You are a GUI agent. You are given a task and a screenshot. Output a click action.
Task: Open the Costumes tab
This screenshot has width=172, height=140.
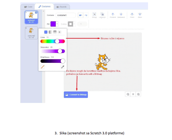(x=44, y=7)
